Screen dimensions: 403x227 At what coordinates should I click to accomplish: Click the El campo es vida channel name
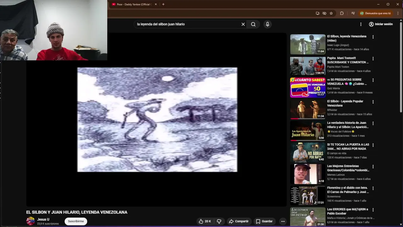pos(337,153)
